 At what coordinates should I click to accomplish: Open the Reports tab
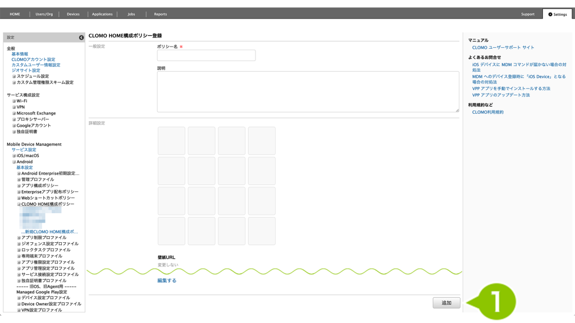click(160, 14)
